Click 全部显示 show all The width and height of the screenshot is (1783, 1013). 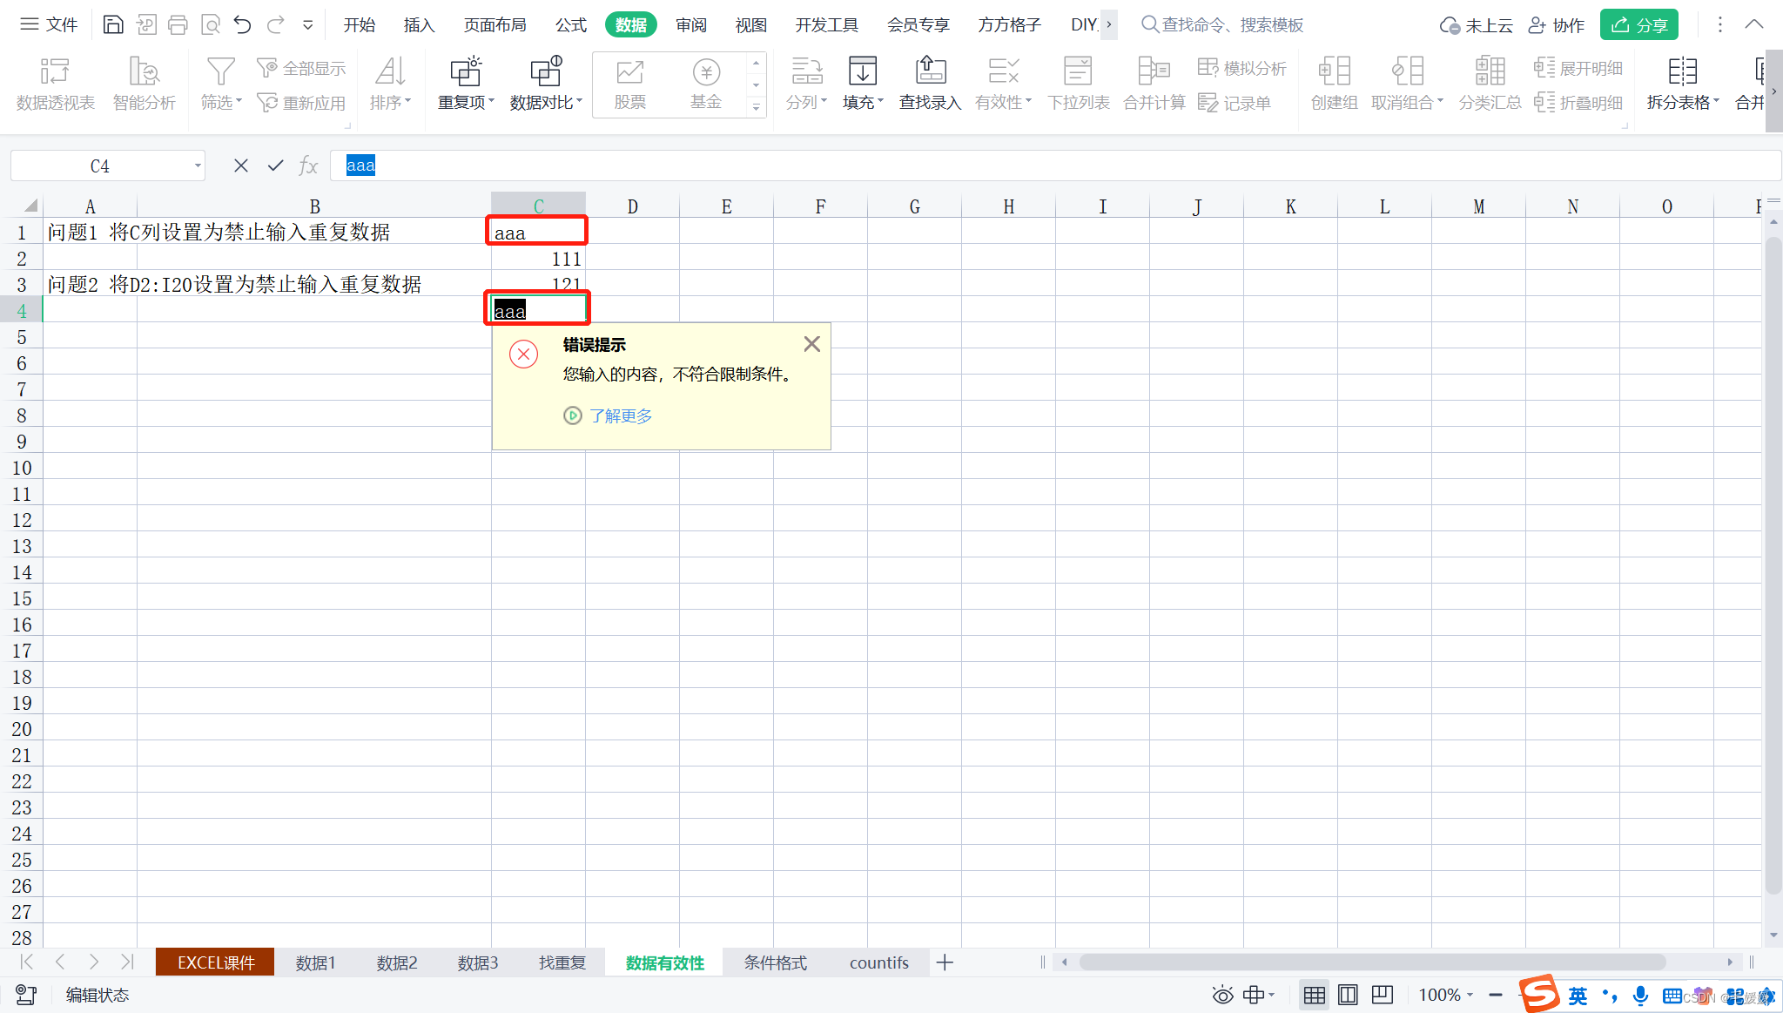[x=302, y=68]
